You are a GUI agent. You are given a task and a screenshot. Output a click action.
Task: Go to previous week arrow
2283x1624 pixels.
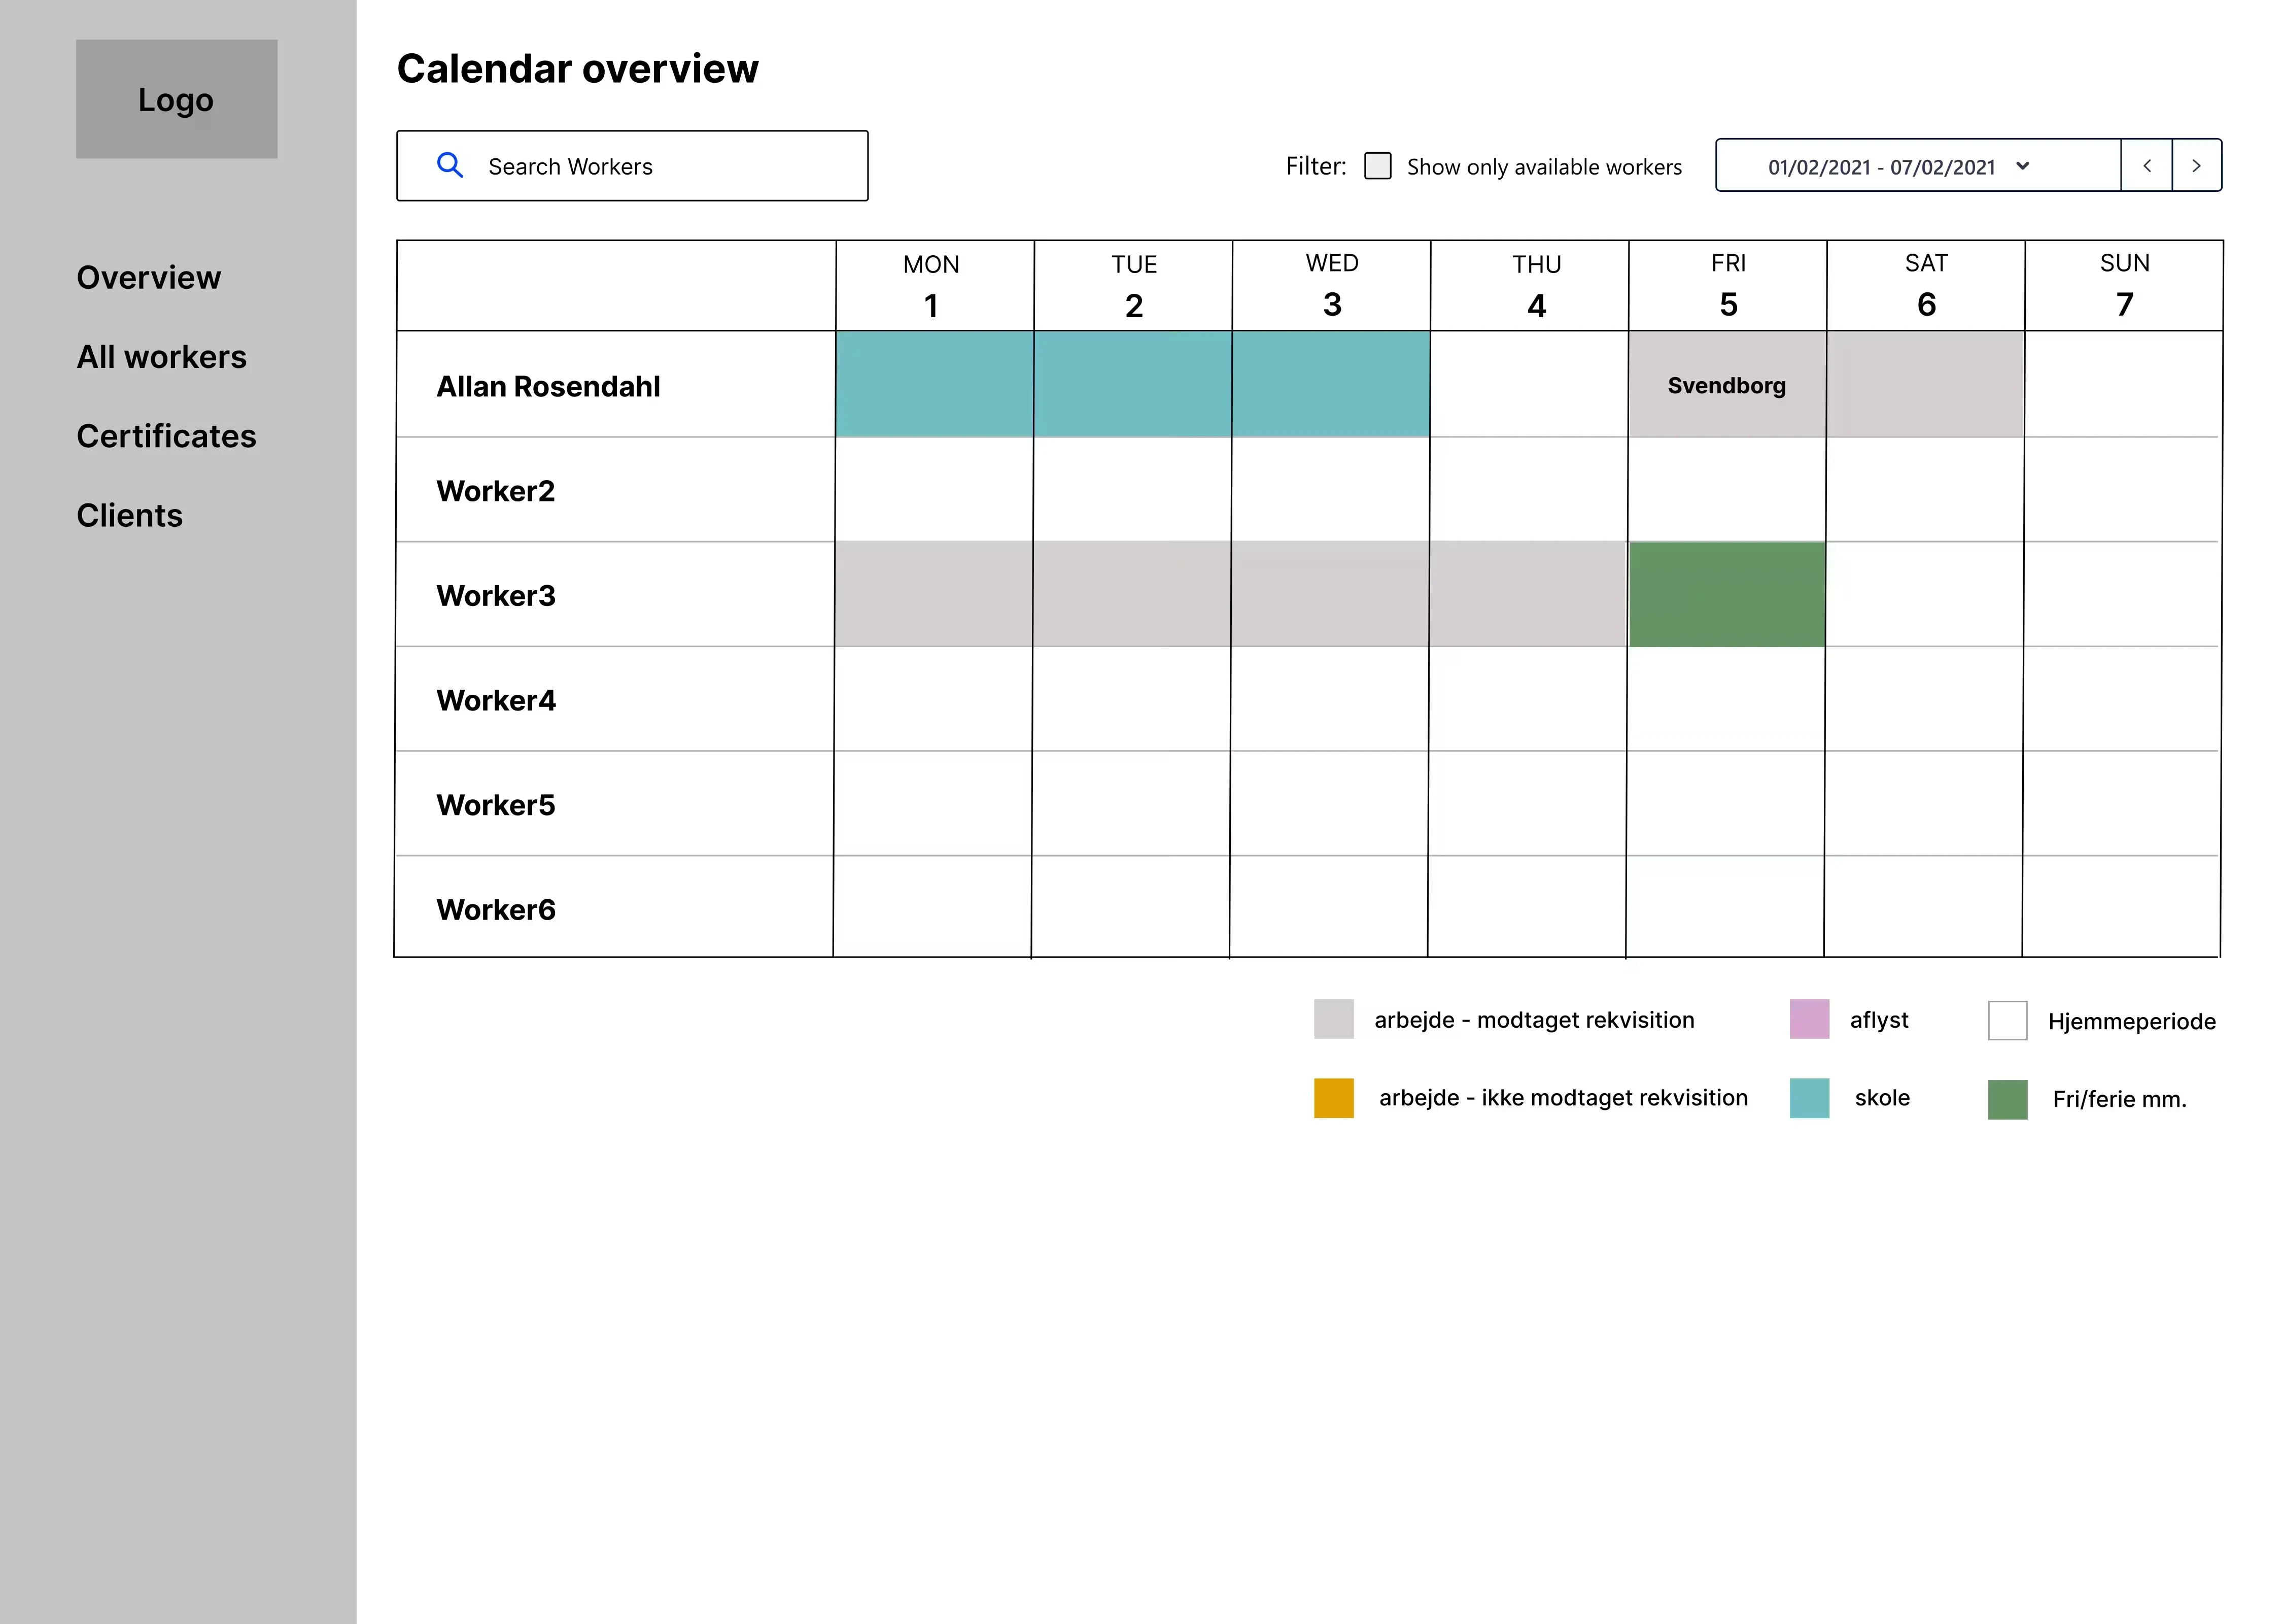coord(2146,166)
